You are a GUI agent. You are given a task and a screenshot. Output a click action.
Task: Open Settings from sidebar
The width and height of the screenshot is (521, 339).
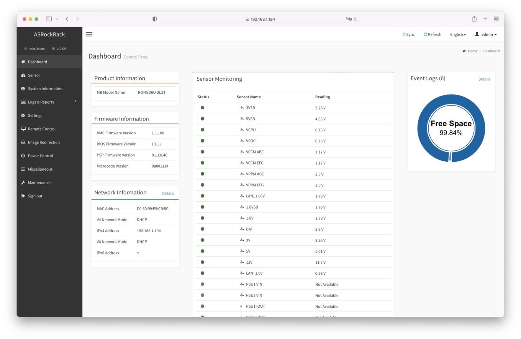coord(49,116)
